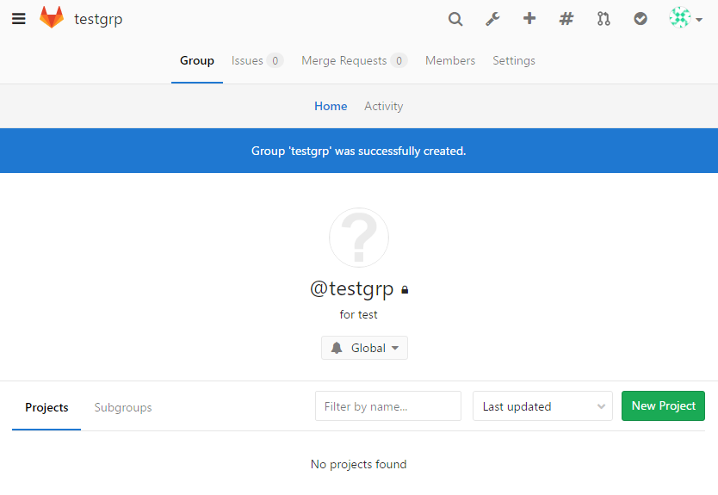Open the hamburger side menu
This screenshot has width=718, height=495.
click(x=18, y=19)
